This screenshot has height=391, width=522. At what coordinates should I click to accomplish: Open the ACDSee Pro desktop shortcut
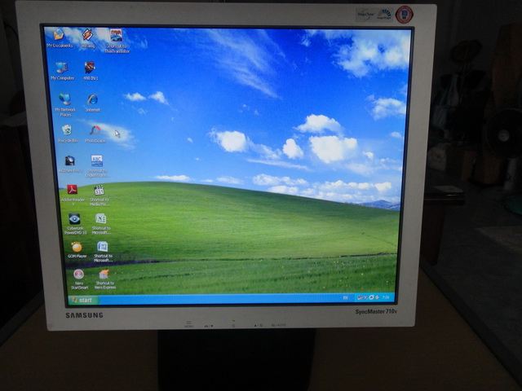coord(70,160)
